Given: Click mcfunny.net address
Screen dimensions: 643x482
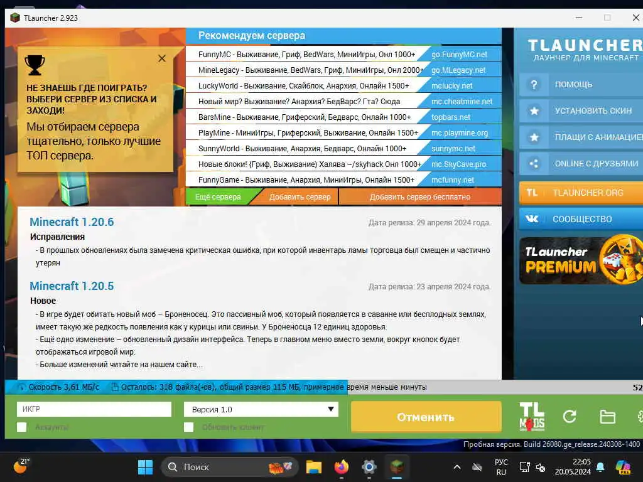Looking at the screenshot, I should tap(453, 180).
